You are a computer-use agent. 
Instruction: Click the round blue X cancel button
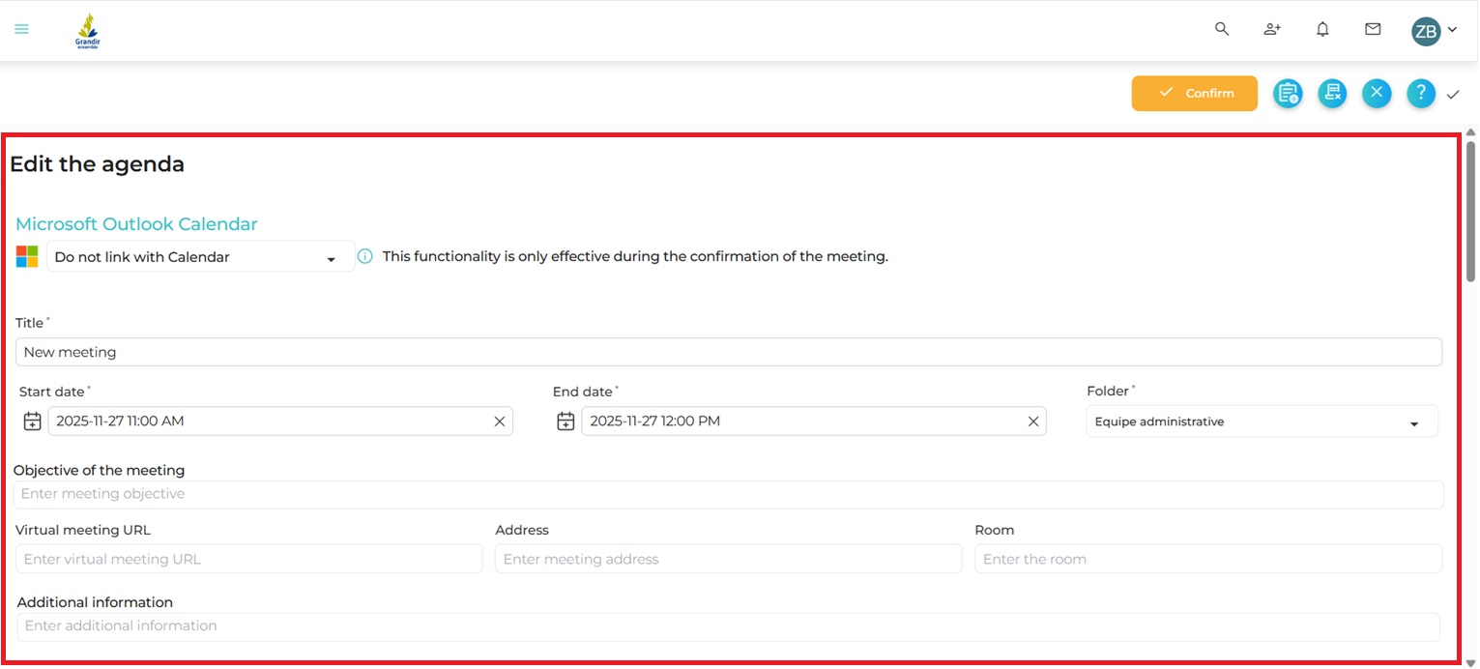click(1377, 93)
